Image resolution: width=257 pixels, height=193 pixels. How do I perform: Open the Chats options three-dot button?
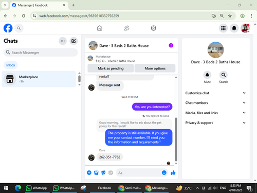pyautogui.click(x=63, y=41)
